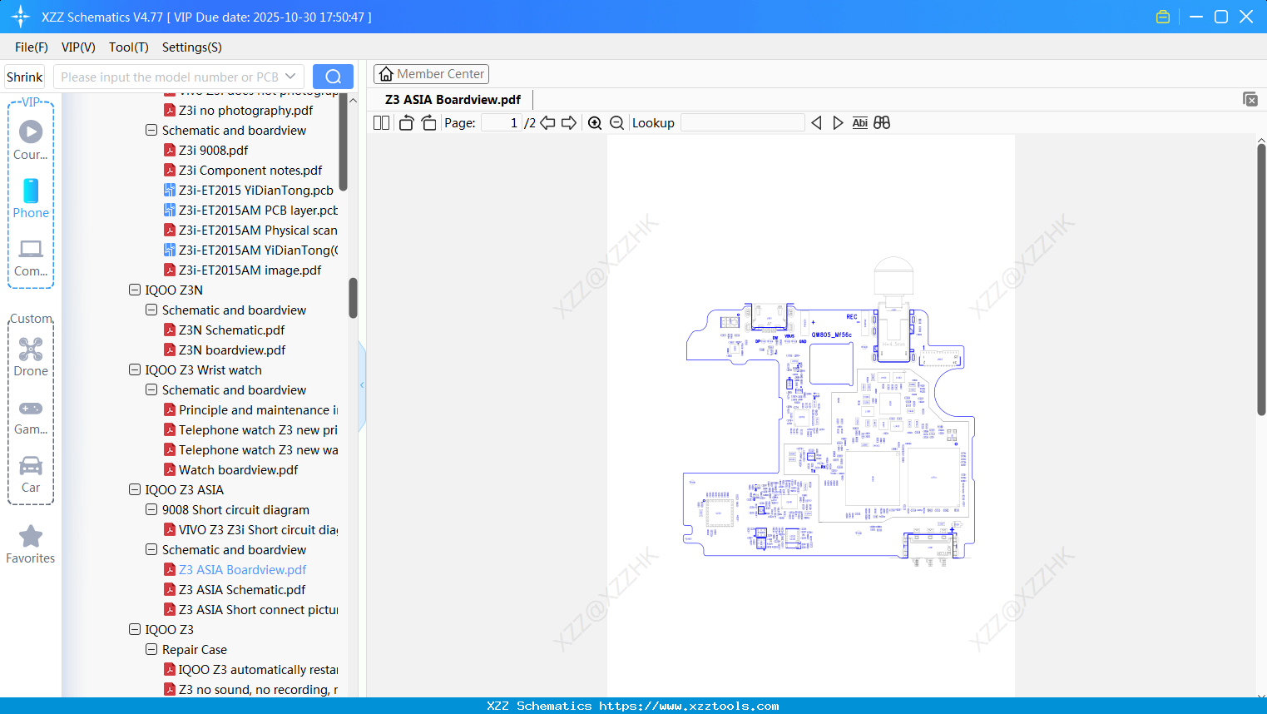Rotate the page clockwise
The width and height of the screenshot is (1267, 714).
point(428,123)
